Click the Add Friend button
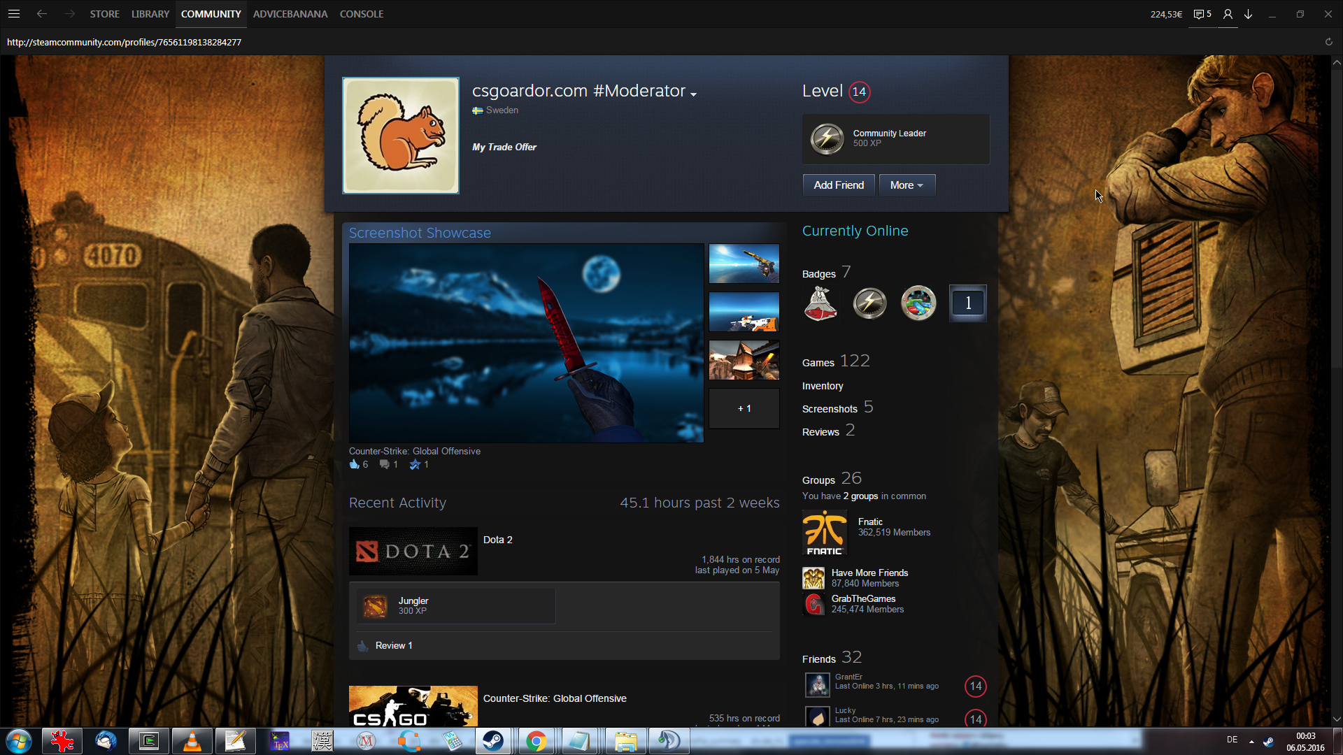Viewport: 1343px width, 755px height. [x=838, y=185]
